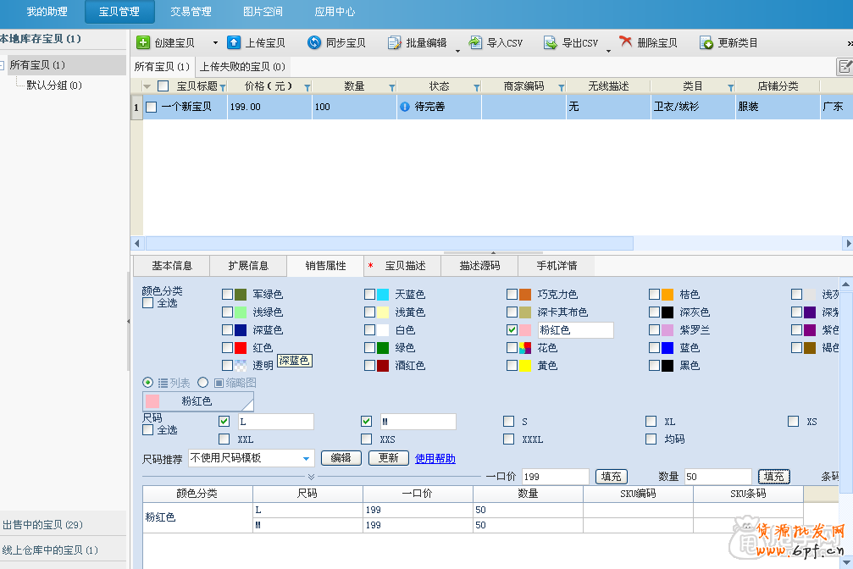
Task: Click the 更新类目 update category icon
Action: [x=706, y=42]
